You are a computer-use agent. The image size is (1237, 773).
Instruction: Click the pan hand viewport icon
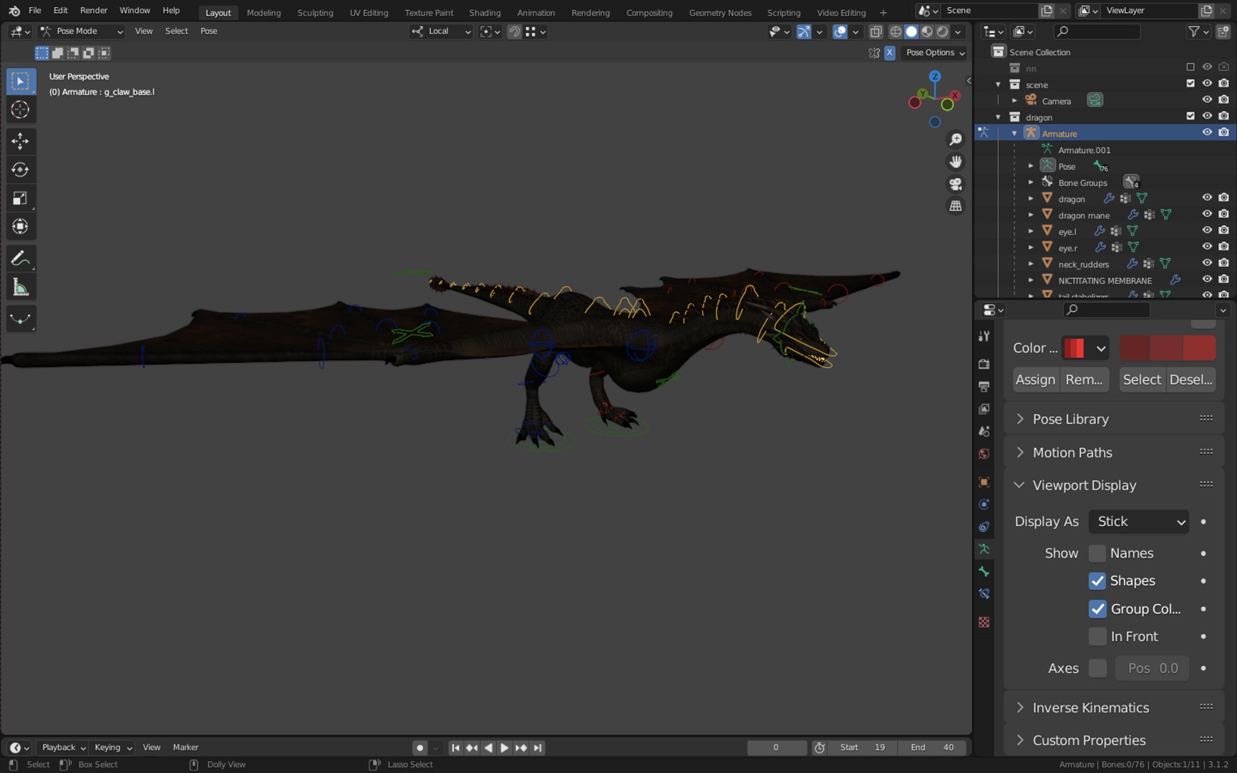coord(956,162)
